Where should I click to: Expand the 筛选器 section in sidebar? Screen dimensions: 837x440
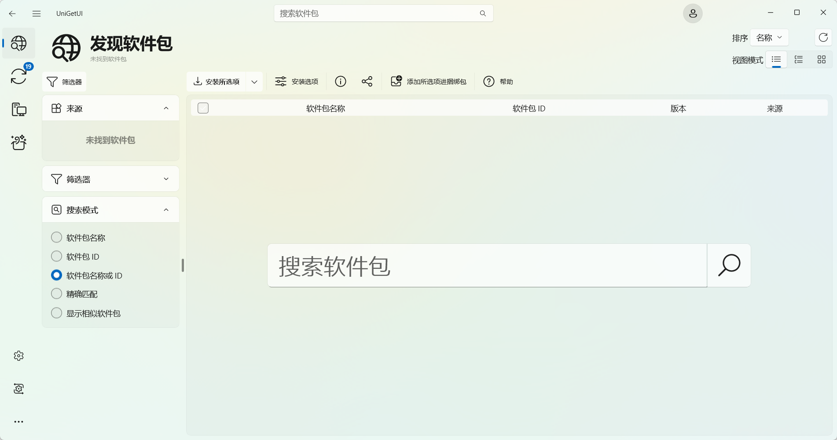(x=110, y=179)
